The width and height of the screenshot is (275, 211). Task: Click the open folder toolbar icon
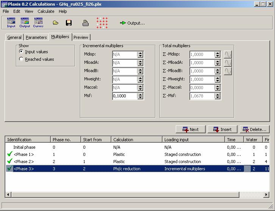click(56, 23)
